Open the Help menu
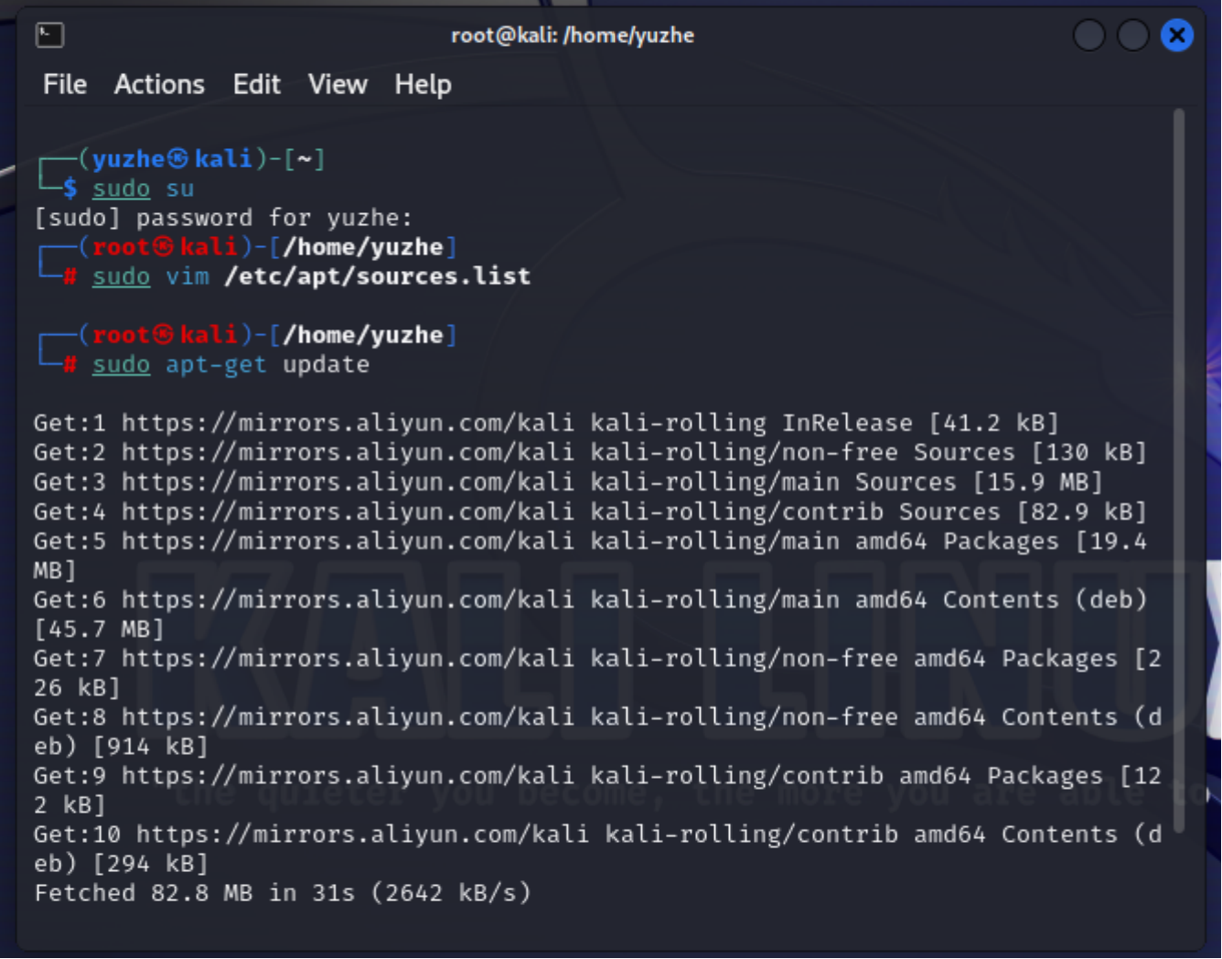This screenshot has width=1222, height=959. point(423,85)
